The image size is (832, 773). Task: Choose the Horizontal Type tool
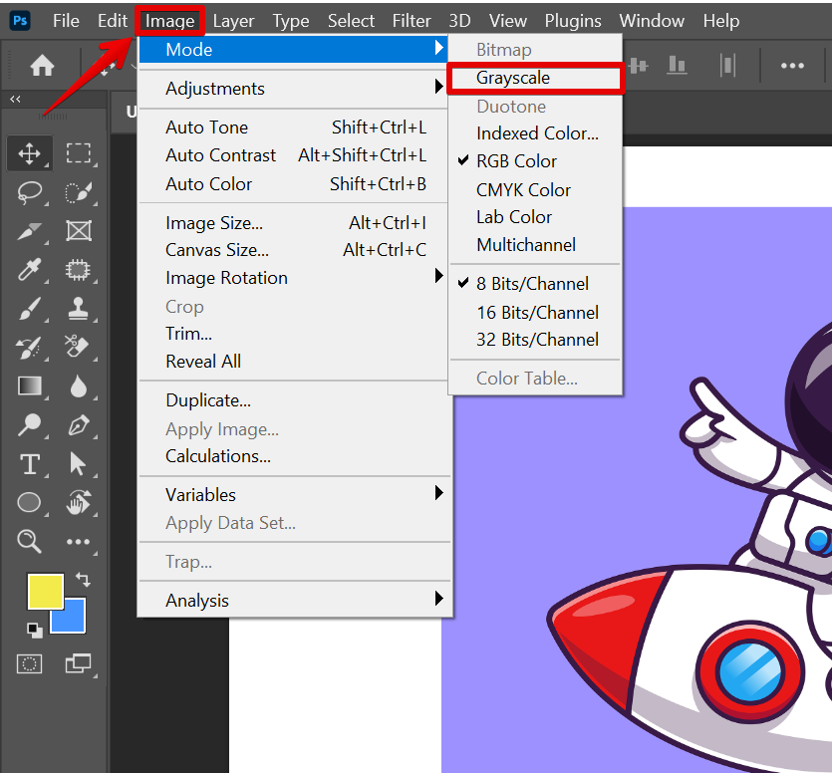30,464
